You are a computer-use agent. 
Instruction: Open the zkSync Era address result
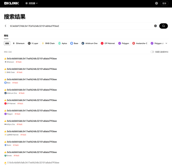click(32, 121)
